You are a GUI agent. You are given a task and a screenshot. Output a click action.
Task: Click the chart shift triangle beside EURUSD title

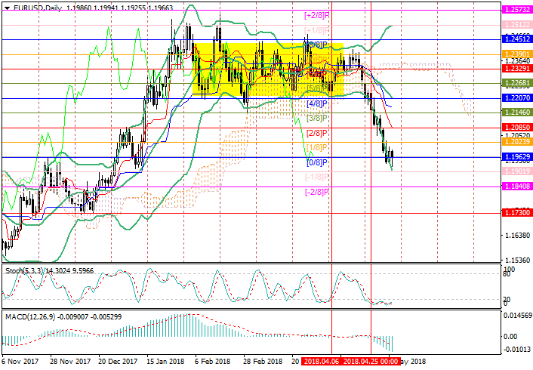coord(6,5)
